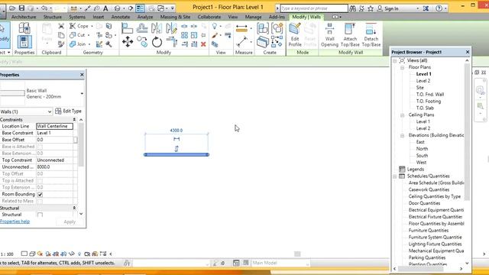The height and width of the screenshot is (275, 489).
Task: Click the Thin Lines icon in quick access toolbar
Action: [140, 8]
